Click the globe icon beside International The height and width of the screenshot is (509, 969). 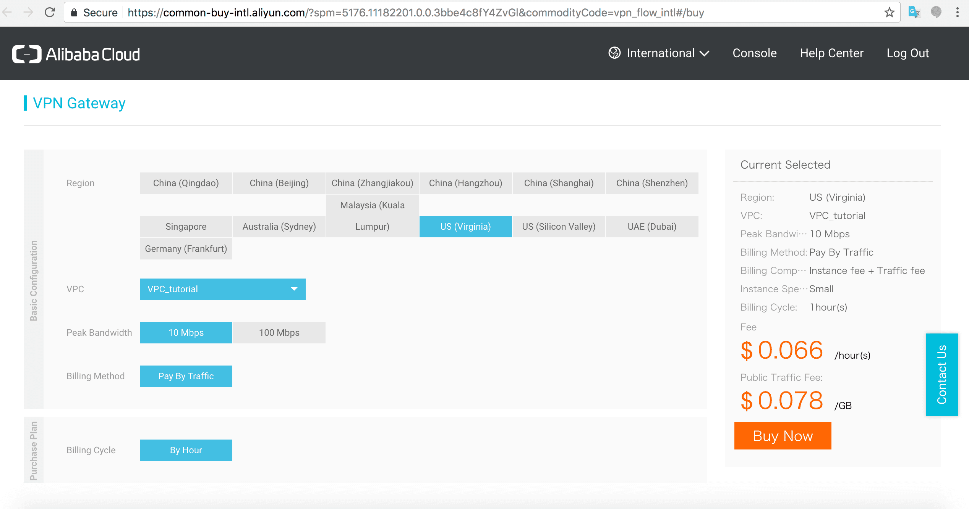[x=614, y=53]
